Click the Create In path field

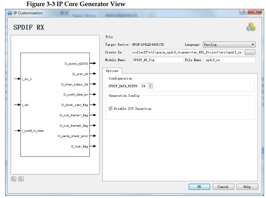pyautogui.click(x=187, y=52)
